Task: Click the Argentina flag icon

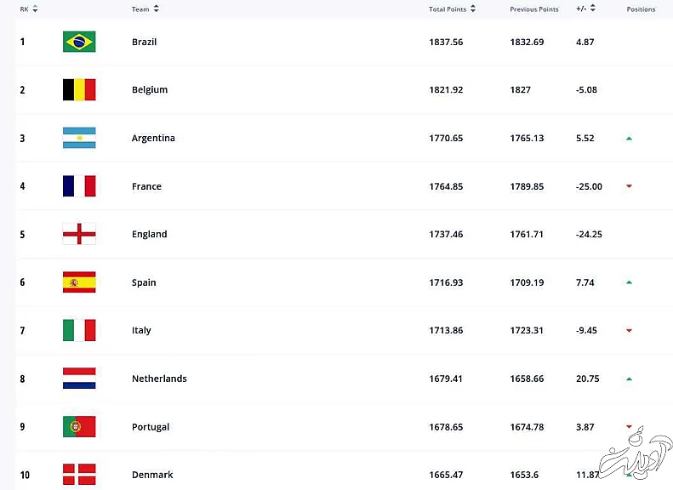Action: pyautogui.click(x=79, y=138)
